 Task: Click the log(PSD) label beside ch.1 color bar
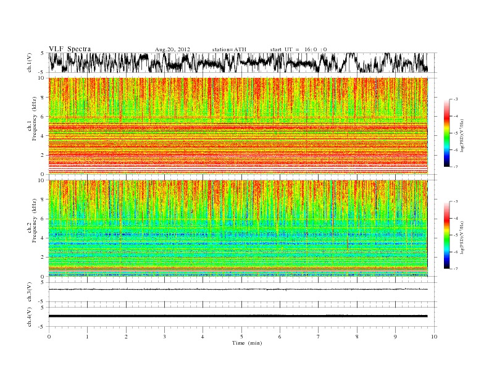click(462, 136)
